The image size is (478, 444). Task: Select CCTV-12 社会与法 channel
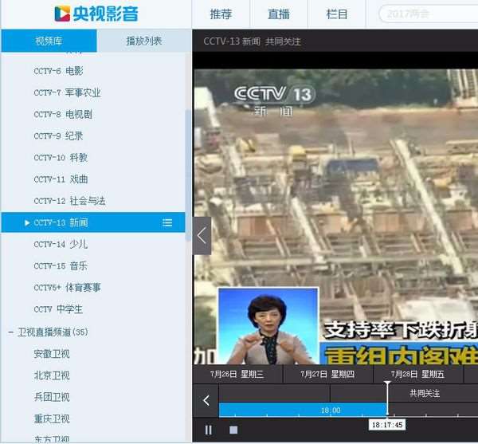pyautogui.click(x=70, y=201)
